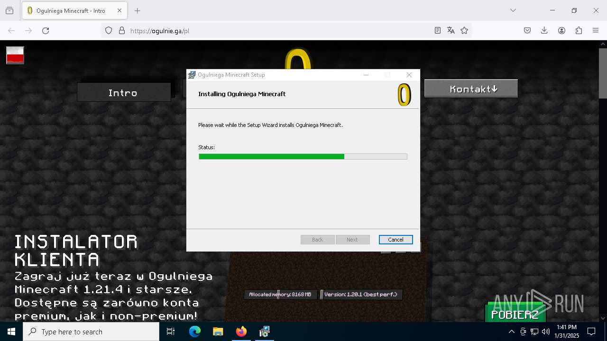Image resolution: width=607 pixels, height=341 pixels.
Task: Open the clock showing 1:41 PM
Action: pyautogui.click(x=567, y=332)
